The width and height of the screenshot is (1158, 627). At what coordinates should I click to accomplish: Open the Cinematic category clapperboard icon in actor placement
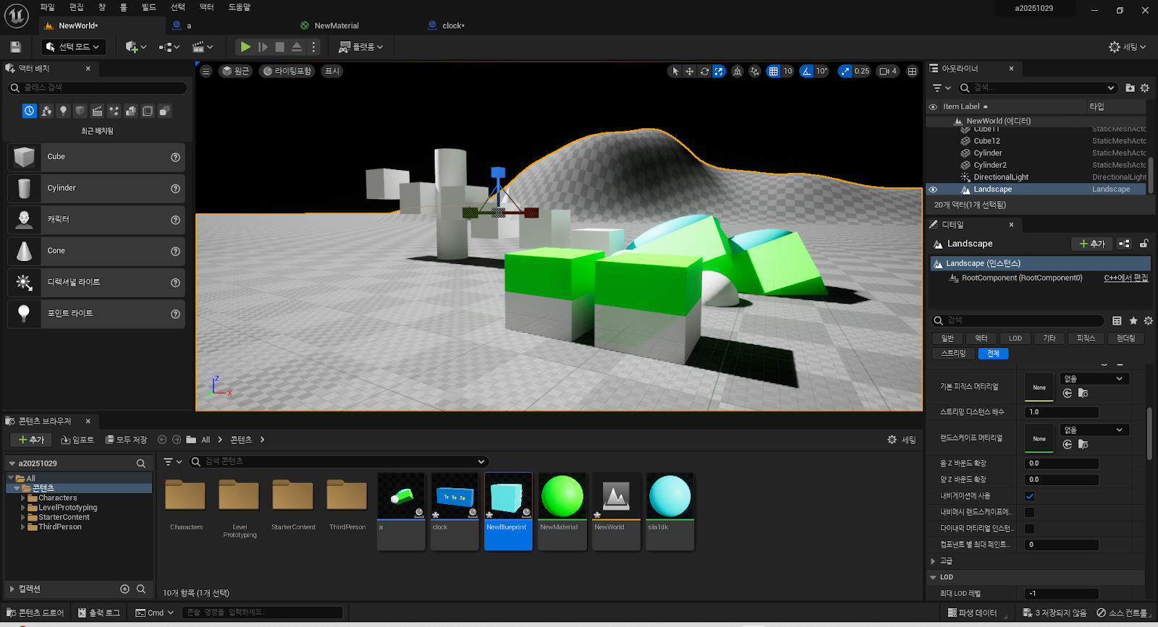97,111
